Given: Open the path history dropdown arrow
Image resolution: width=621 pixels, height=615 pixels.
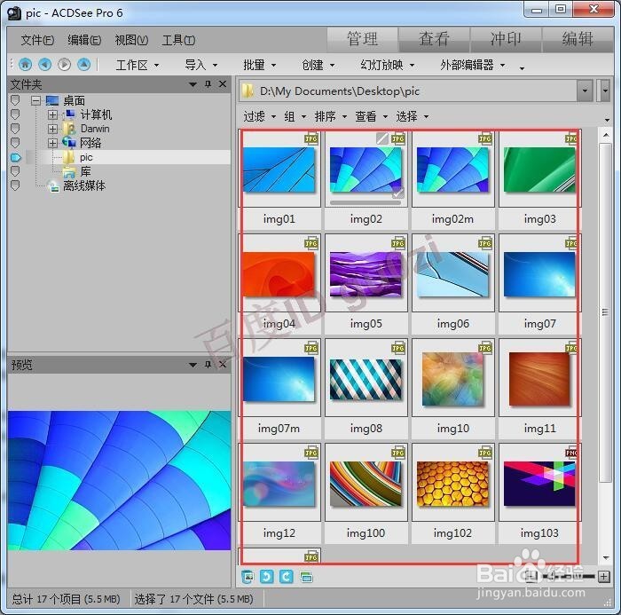Looking at the screenshot, I should tap(585, 91).
